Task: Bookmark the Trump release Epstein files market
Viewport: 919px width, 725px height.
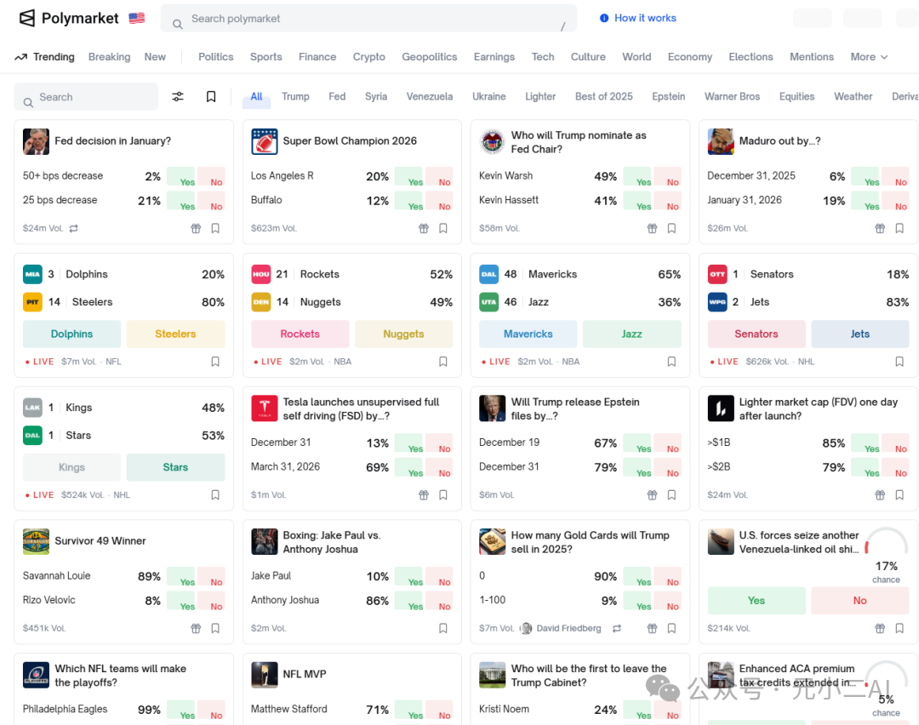Action: [671, 494]
